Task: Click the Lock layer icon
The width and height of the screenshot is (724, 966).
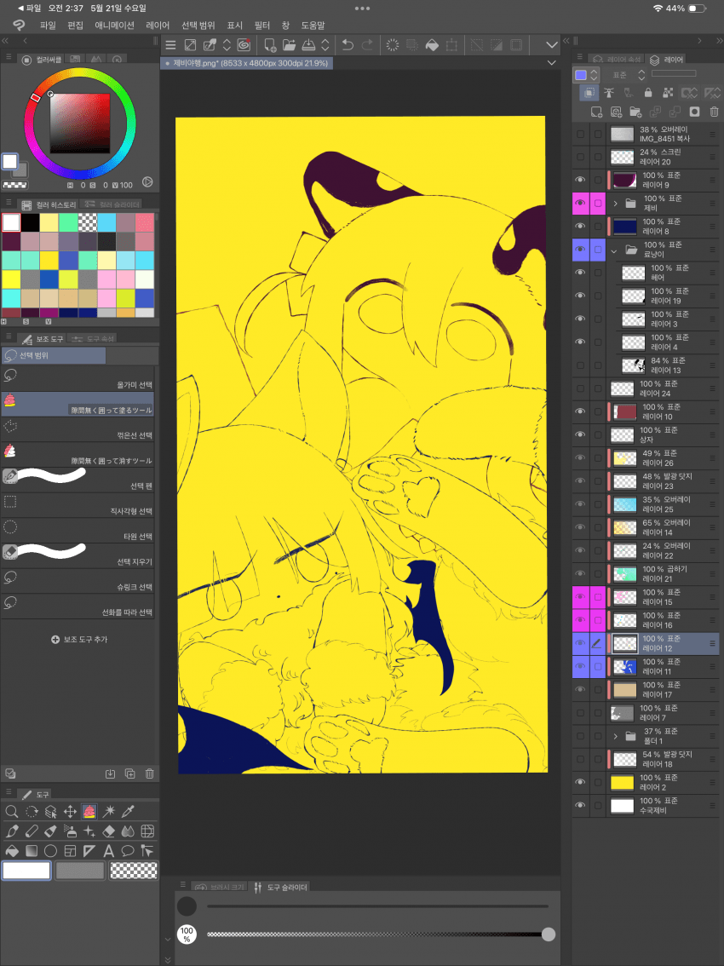Action: [648, 93]
